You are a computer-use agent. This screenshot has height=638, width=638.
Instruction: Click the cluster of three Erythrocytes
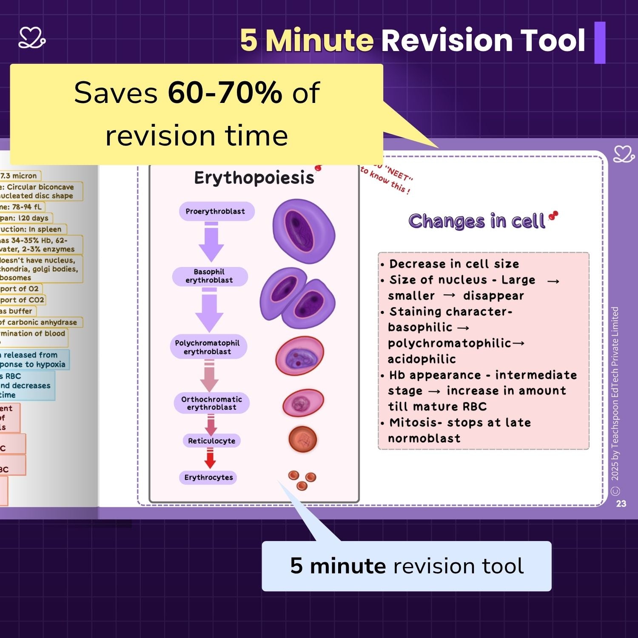point(302,480)
